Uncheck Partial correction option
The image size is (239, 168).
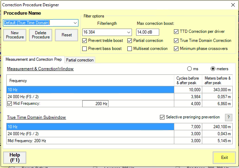tap(130, 41)
